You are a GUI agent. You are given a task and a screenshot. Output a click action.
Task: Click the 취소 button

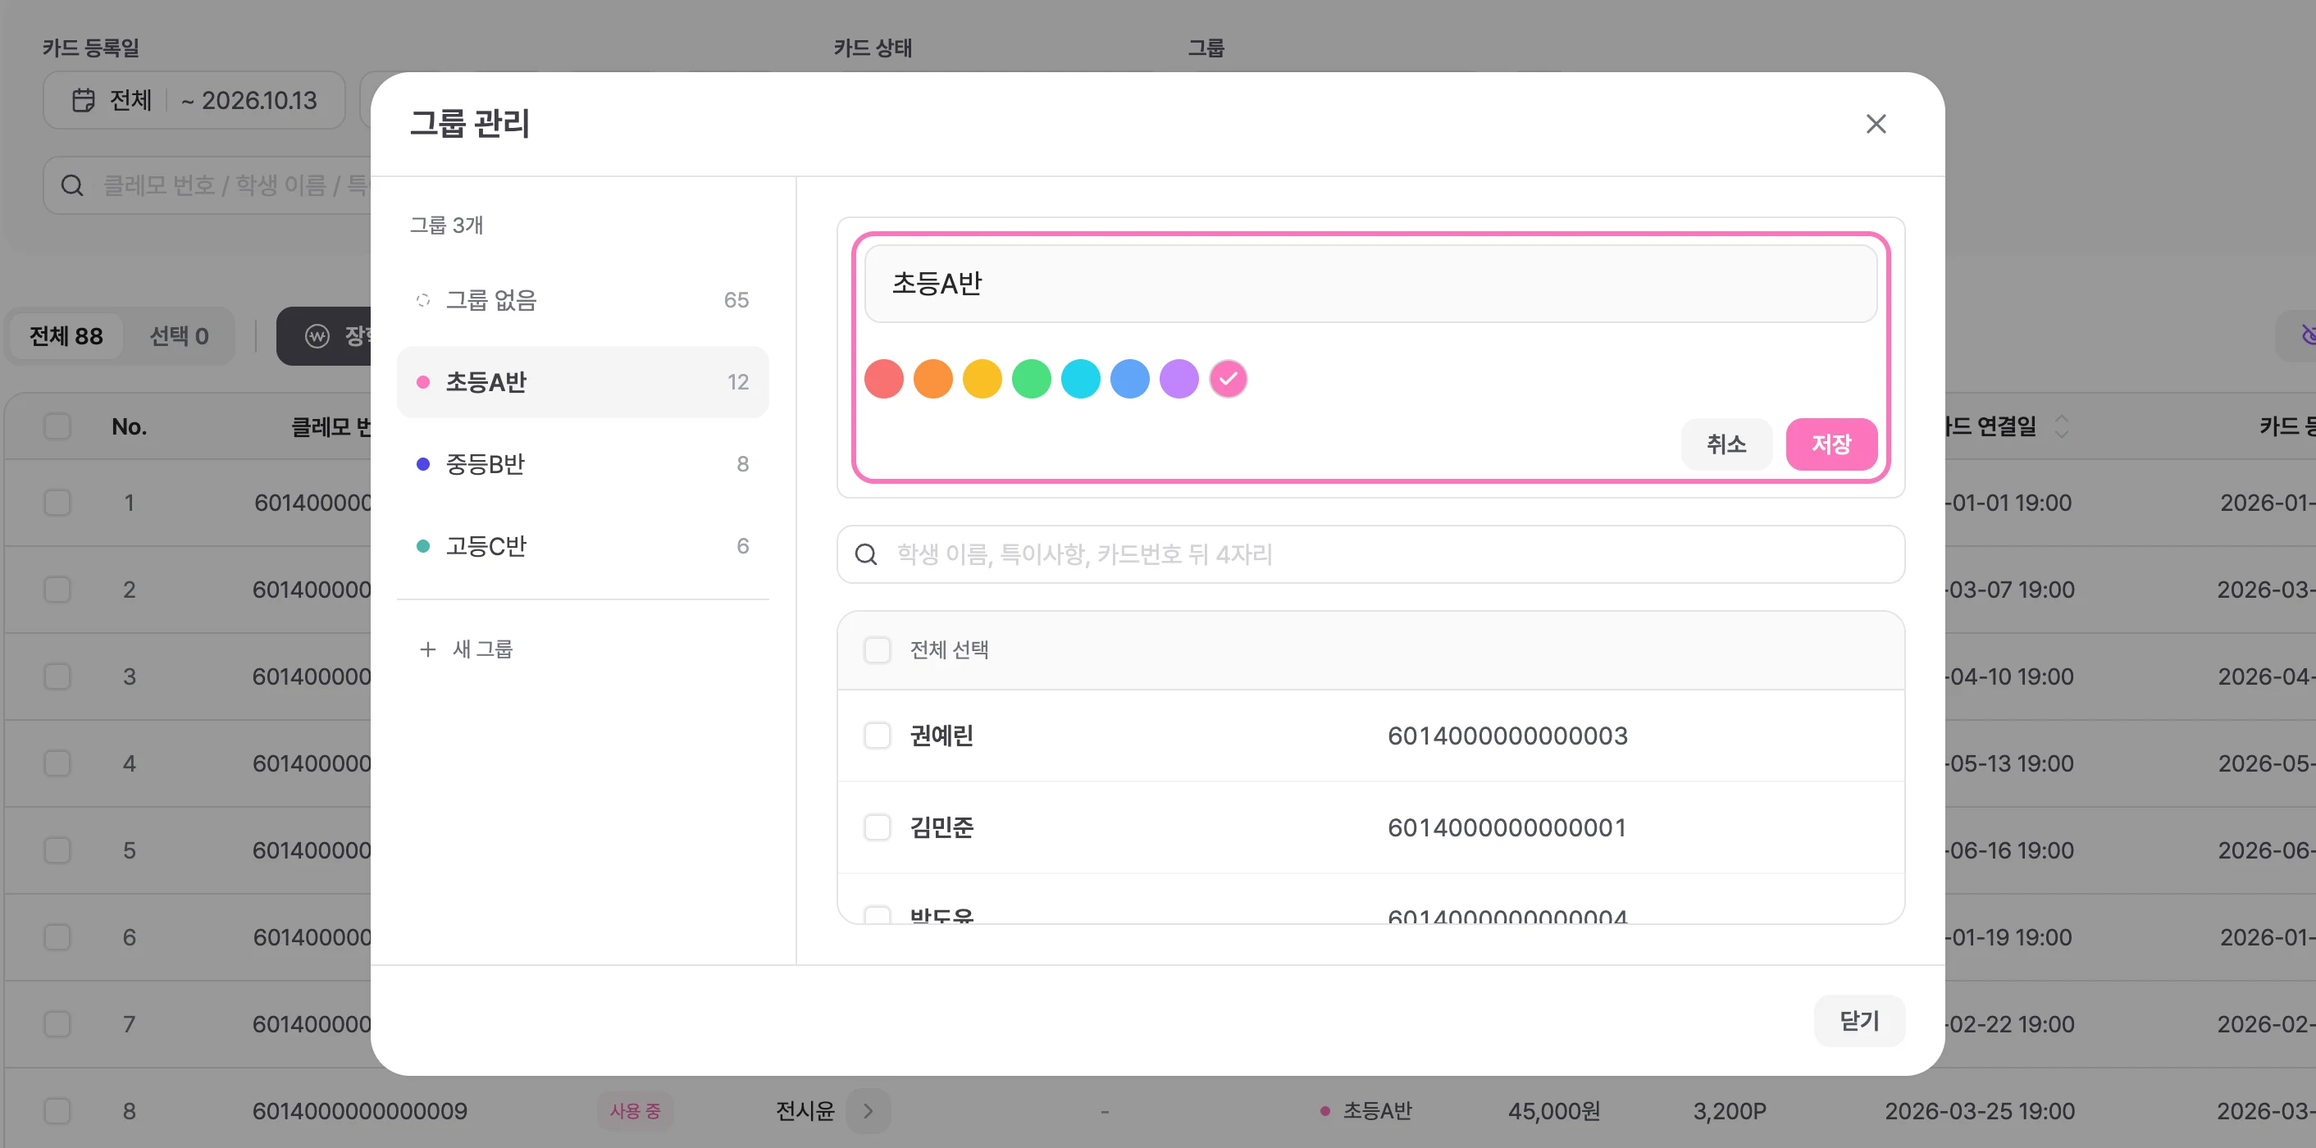(x=1726, y=444)
